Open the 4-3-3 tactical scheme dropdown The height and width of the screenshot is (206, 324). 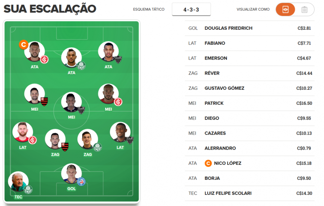coord(191,10)
